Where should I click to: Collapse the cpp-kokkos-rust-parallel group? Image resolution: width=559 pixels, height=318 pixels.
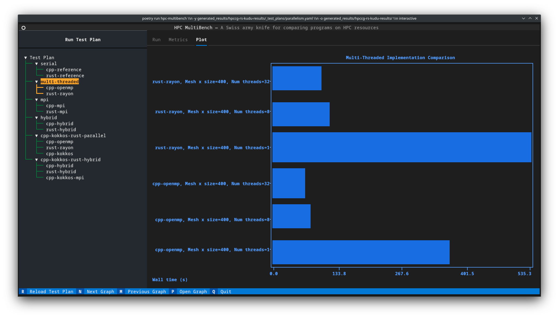(37, 136)
